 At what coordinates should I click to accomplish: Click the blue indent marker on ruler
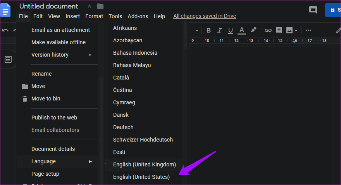tap(294, 41)
